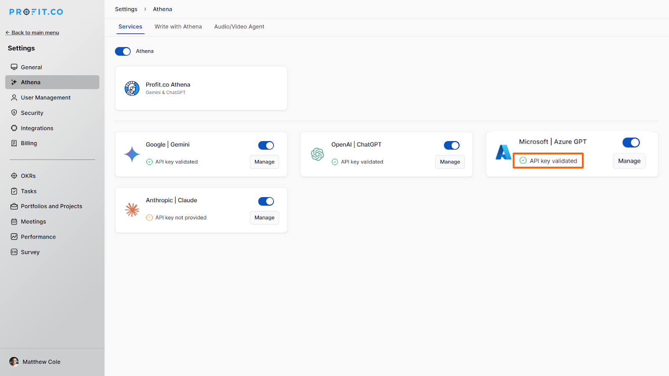Click the Meetings calendar icon
The width and height of the screenshot is (669, 376).
tap(14, 221)
